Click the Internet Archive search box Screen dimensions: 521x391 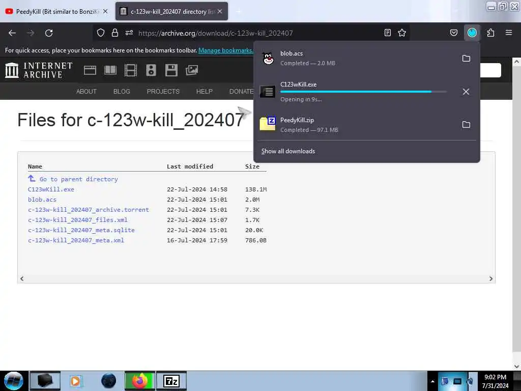pos(490,70)
